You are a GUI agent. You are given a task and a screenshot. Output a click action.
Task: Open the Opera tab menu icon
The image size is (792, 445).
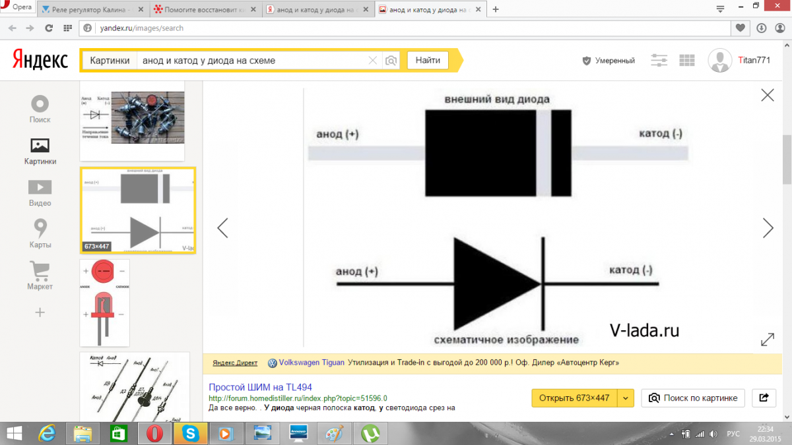[x=720, y=10]
